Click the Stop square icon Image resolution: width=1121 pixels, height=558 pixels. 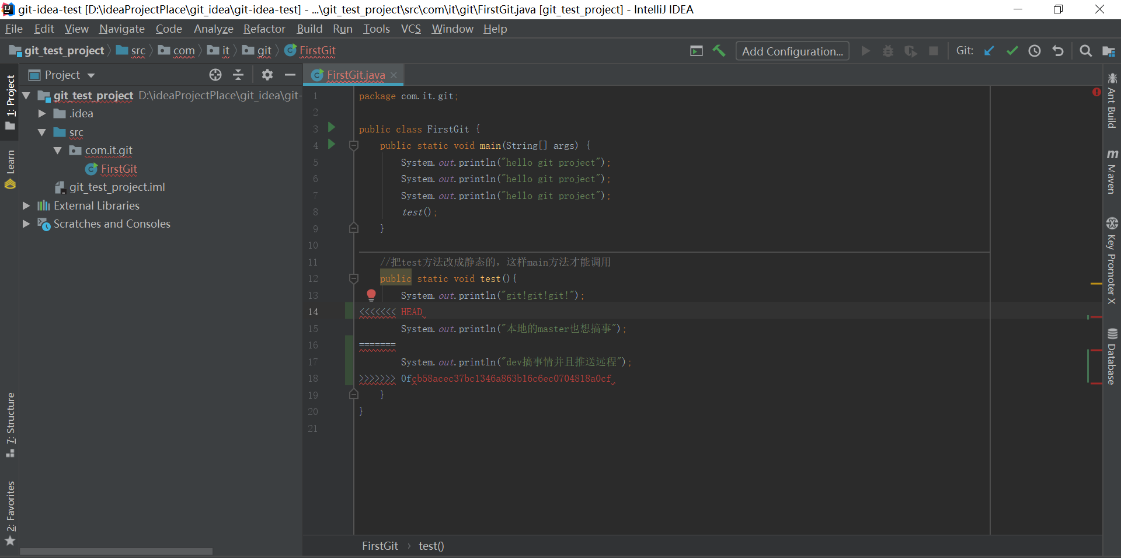934,51
